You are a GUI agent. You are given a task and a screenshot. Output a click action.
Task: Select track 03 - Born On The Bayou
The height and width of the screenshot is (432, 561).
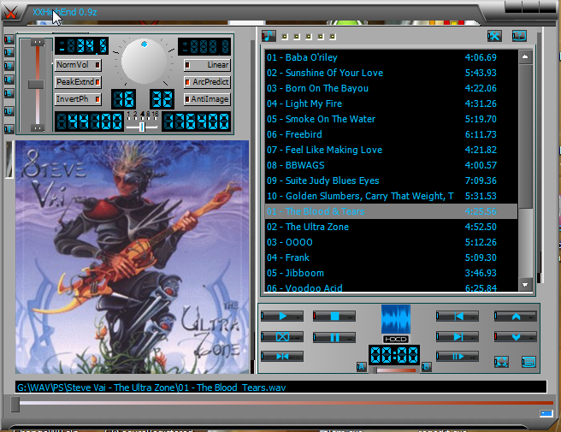391,88
